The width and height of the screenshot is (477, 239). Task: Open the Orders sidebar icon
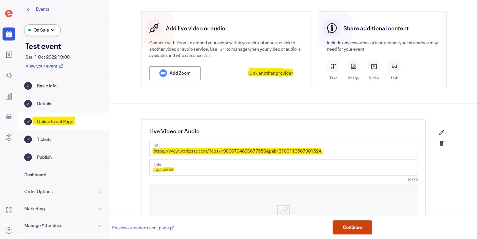(x=9, y=55)
